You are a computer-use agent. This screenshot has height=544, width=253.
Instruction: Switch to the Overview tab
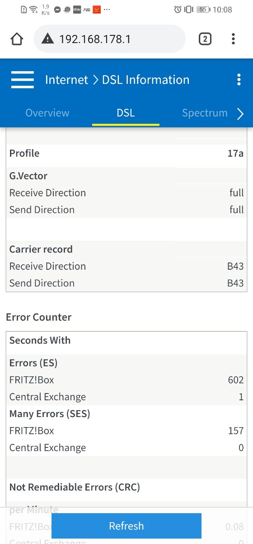pos(47,113)
